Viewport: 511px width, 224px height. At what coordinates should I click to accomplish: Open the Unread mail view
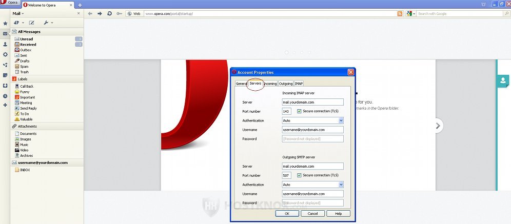26,39
